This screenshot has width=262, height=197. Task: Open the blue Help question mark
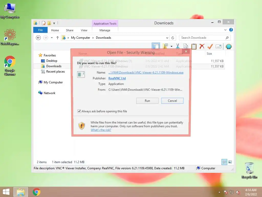point(231,30)
